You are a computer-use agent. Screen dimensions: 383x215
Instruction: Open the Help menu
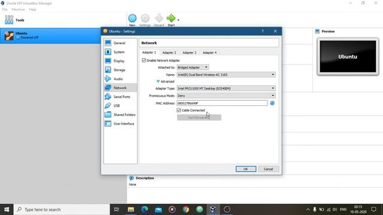pyautogui.click(x=32, y=10)
